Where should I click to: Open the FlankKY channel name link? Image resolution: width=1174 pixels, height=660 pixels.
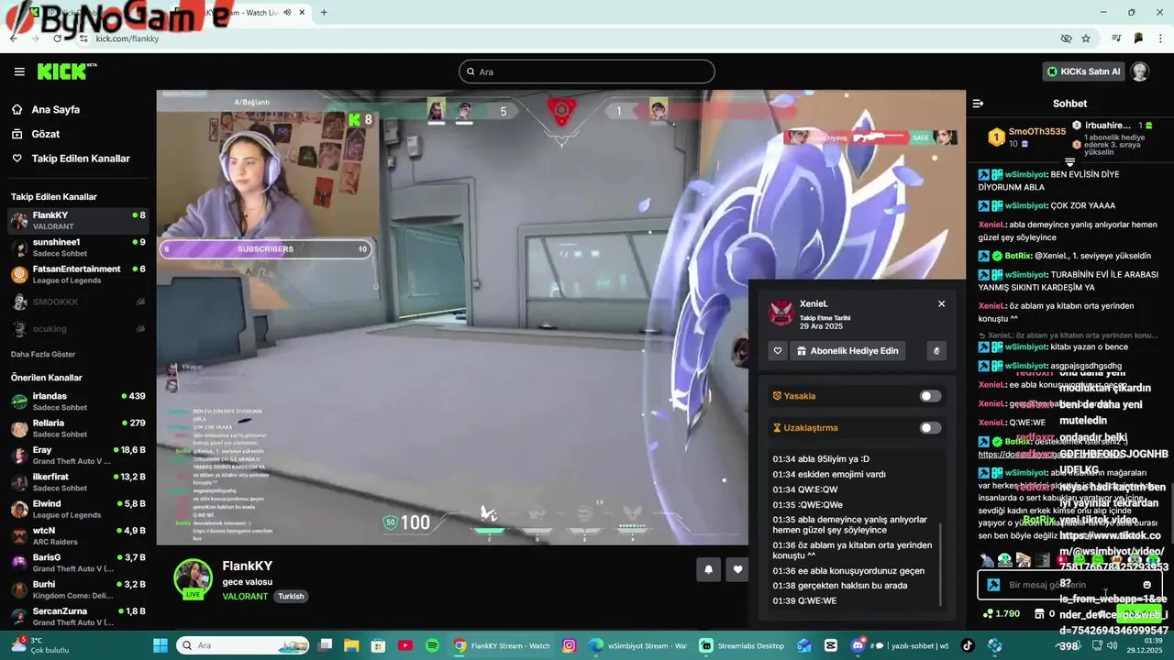248,566
